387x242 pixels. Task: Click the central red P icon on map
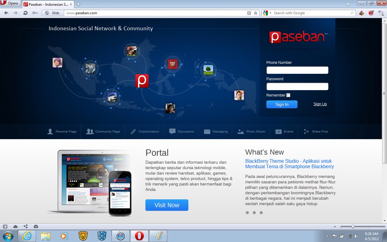coord(142,81)
